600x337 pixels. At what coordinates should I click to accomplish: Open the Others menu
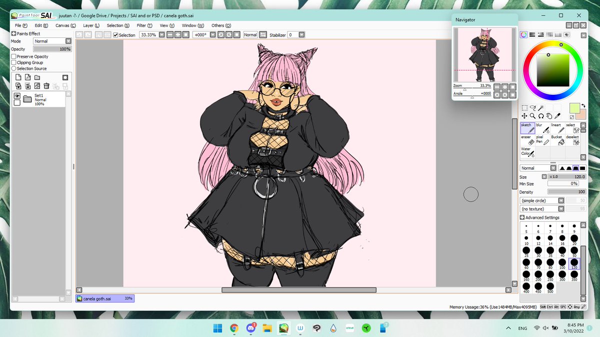221,25
